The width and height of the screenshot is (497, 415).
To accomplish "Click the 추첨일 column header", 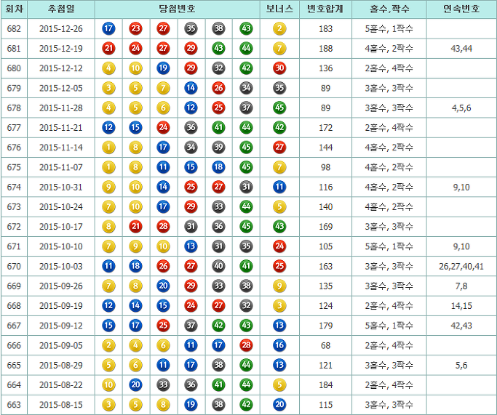I will (x=61, y=9).
